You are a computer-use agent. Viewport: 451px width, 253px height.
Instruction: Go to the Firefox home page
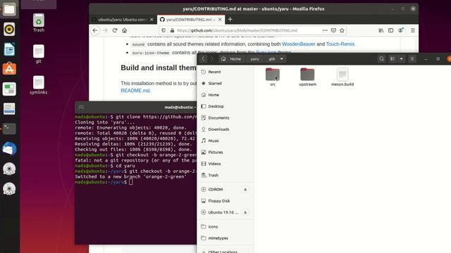click(124, 30)
